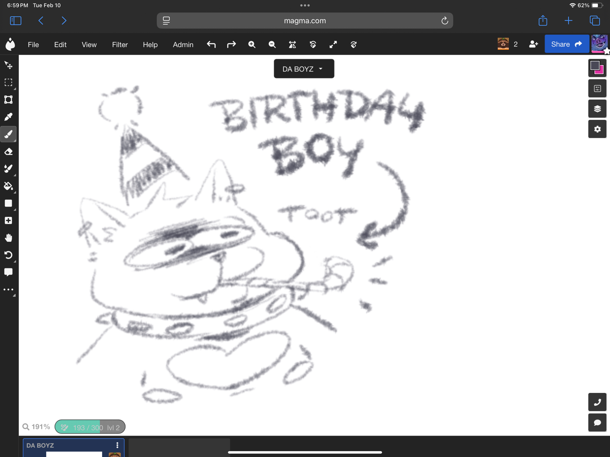610x457 pixels.
Task: Select the Eyedropper tool
Action: coord(9,117)
